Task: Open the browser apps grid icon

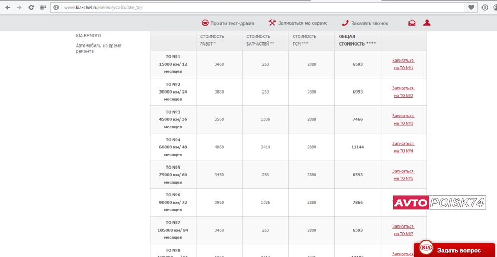Action: click(x=43, y=8)
